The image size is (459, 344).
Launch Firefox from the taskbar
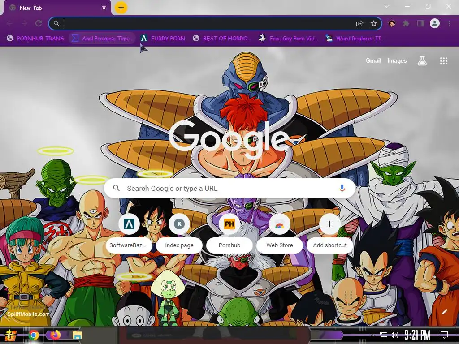pos(55,335)
